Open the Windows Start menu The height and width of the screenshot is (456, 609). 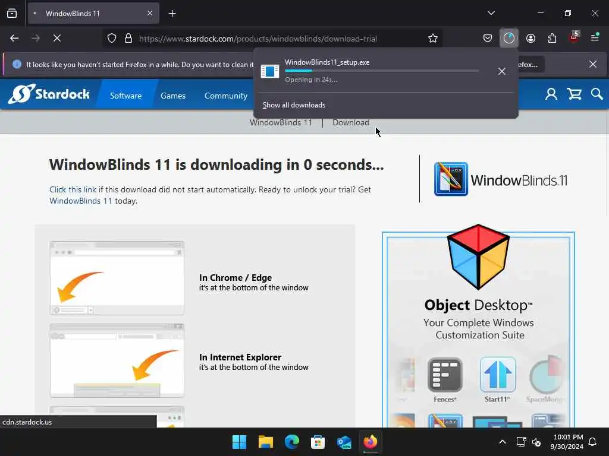point(239,442)
